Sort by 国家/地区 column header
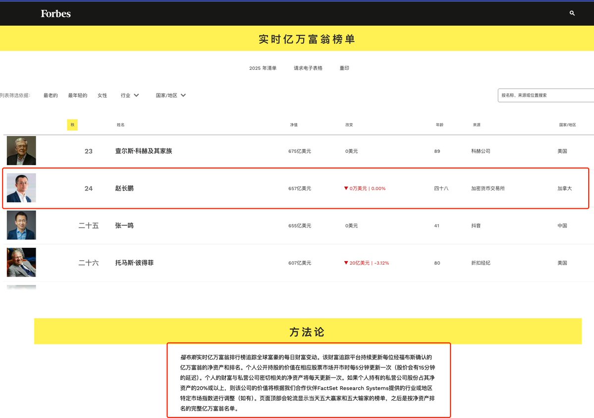594x418 pixels. [x=567, y=125]
